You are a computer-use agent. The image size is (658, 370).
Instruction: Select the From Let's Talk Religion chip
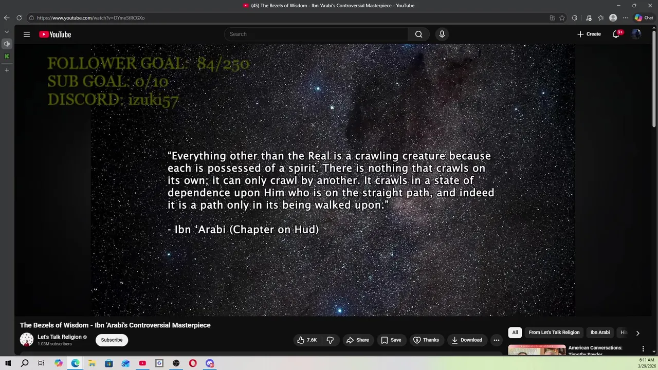[x=554, y=332]
